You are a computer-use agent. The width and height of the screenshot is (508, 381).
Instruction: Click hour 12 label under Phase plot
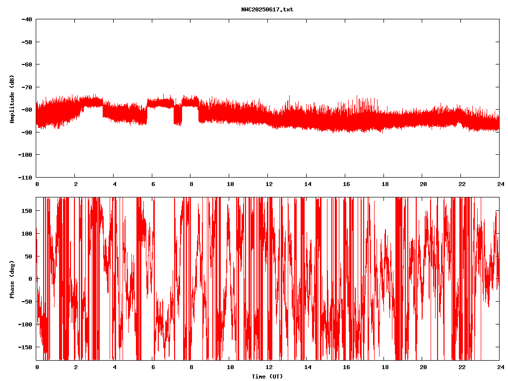[269, 367]
